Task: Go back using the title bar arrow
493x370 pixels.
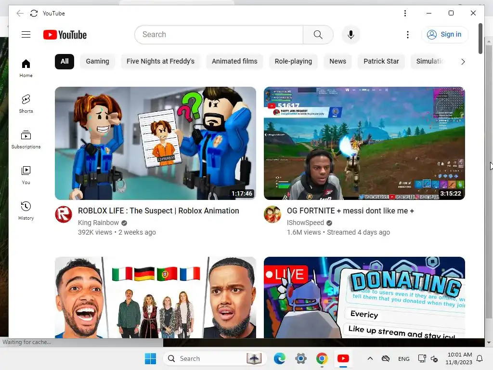Action: (x=20, y=13)
